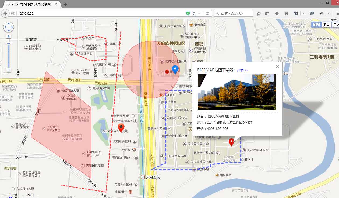Screen dimensions: 339x198
Task: Switch to 卫星 satellite view
Action: 326,25
